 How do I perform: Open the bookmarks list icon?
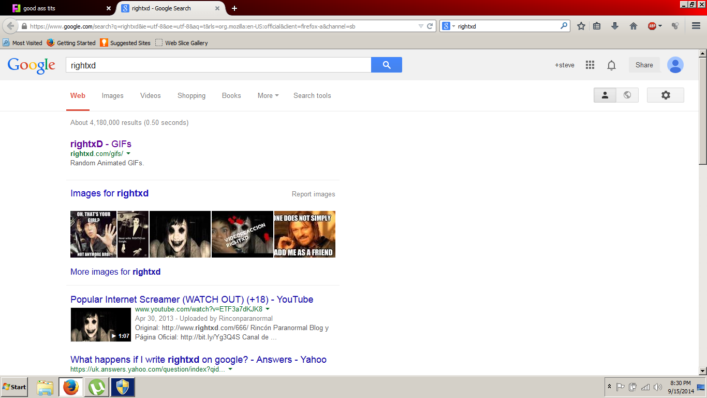click(x=597, y=26)
